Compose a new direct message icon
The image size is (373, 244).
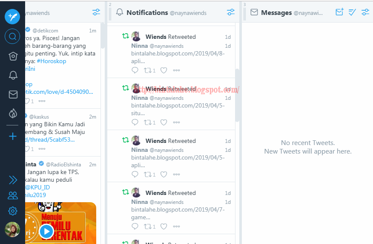pyautogui.click(x=339, y=12)
